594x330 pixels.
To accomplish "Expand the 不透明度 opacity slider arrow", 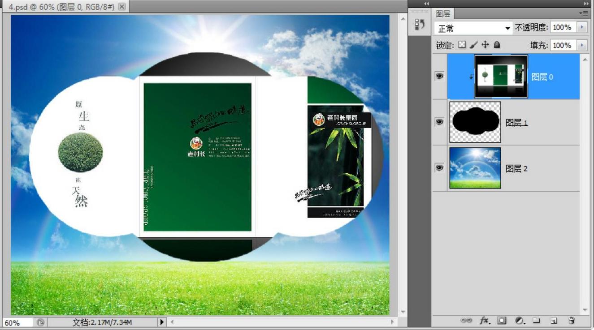I will point(582,28).
